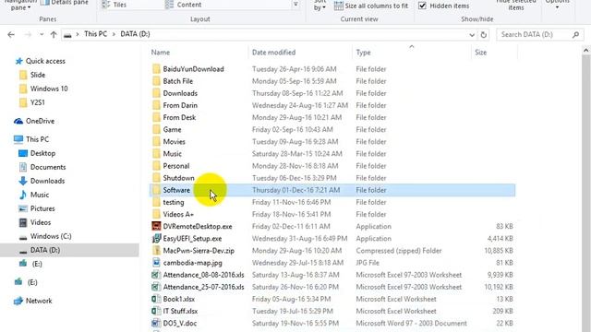The height and width of the screenshot is (332, 591).
Task: Click the This PC monitor icon
Action: coord(18,139)
